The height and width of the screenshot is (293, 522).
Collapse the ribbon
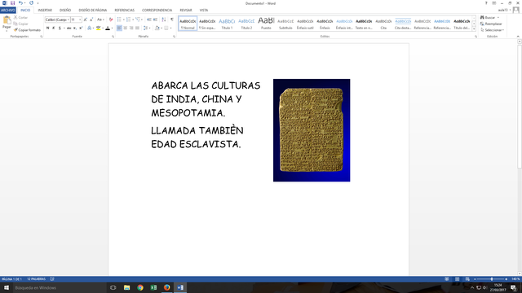click(518, 37)
